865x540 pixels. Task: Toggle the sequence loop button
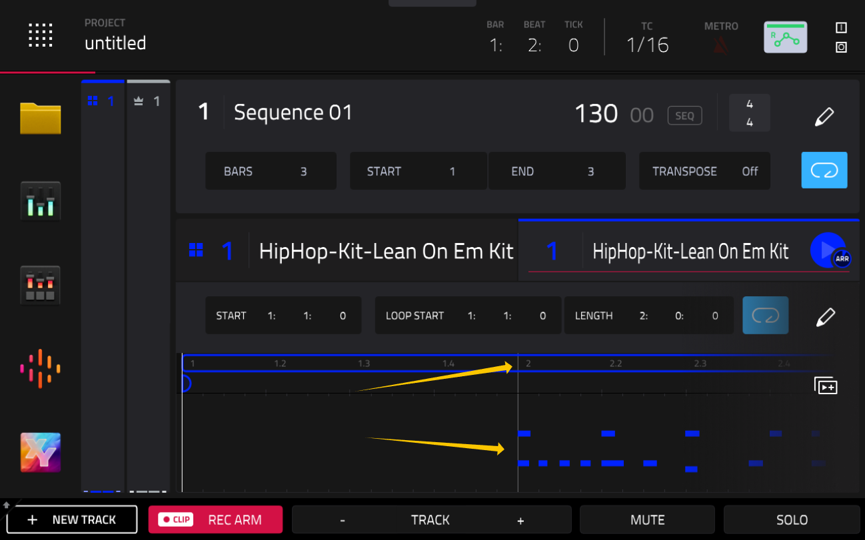[824, 170]
